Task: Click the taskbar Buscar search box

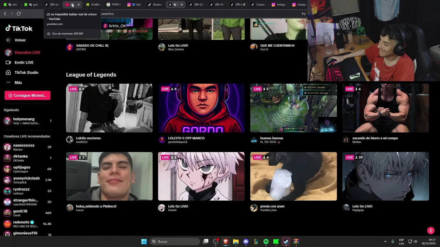Action: (175, 242)
